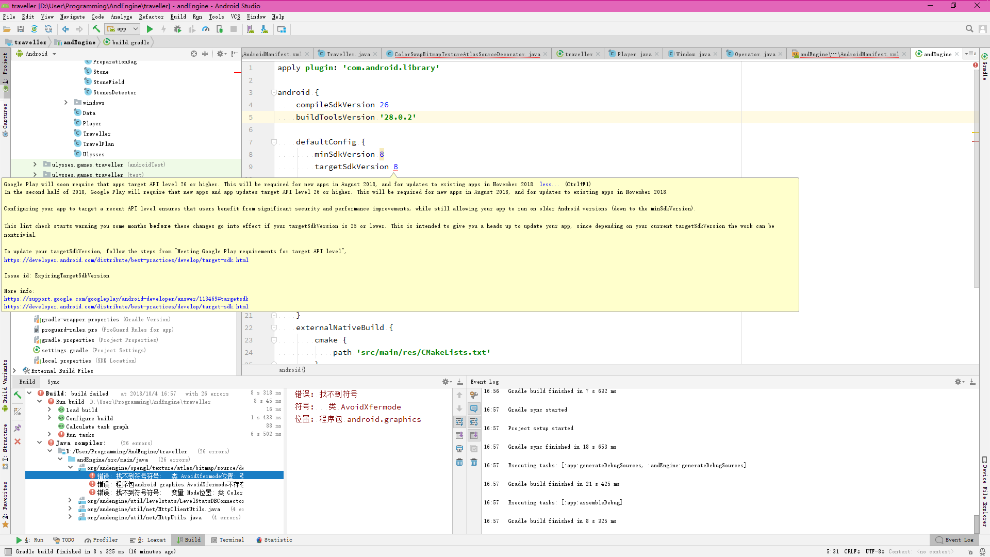
Task: Click the Make Project hammer icon
Action: (x=96, y=29)
